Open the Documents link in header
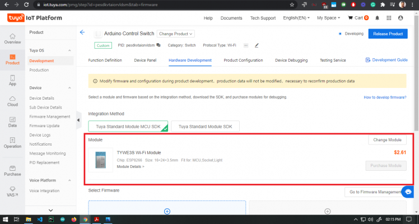 (231, 18)
